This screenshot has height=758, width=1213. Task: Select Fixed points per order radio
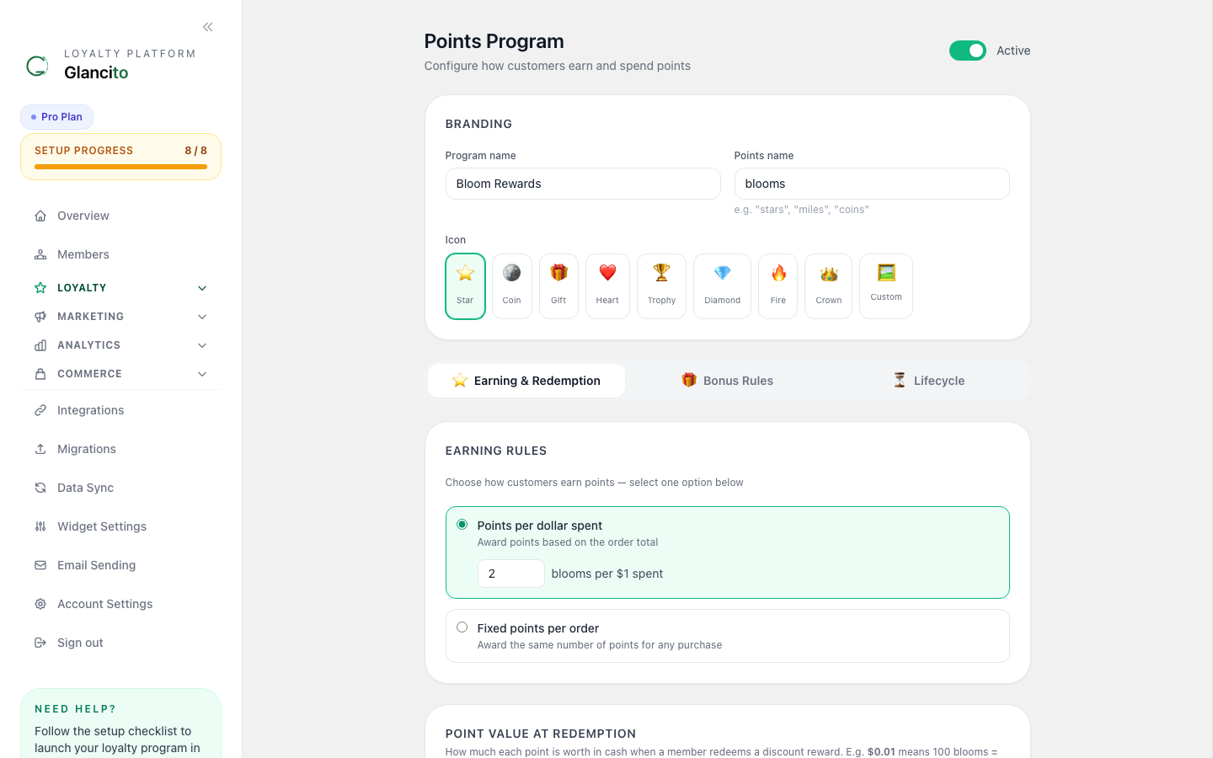coord(462,627)
